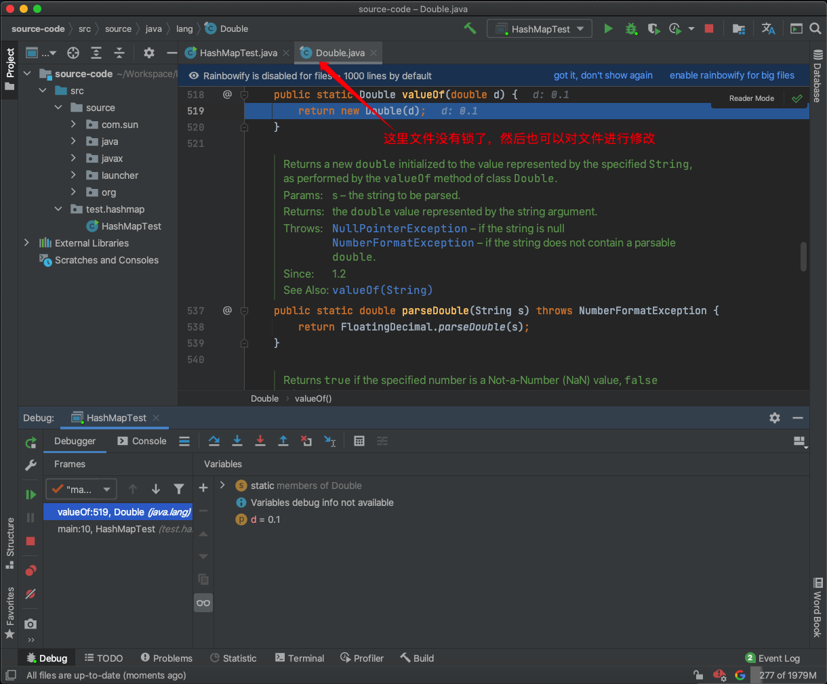Collapse the test.hashmap package
Screen dimensions: 827x684
58,209
